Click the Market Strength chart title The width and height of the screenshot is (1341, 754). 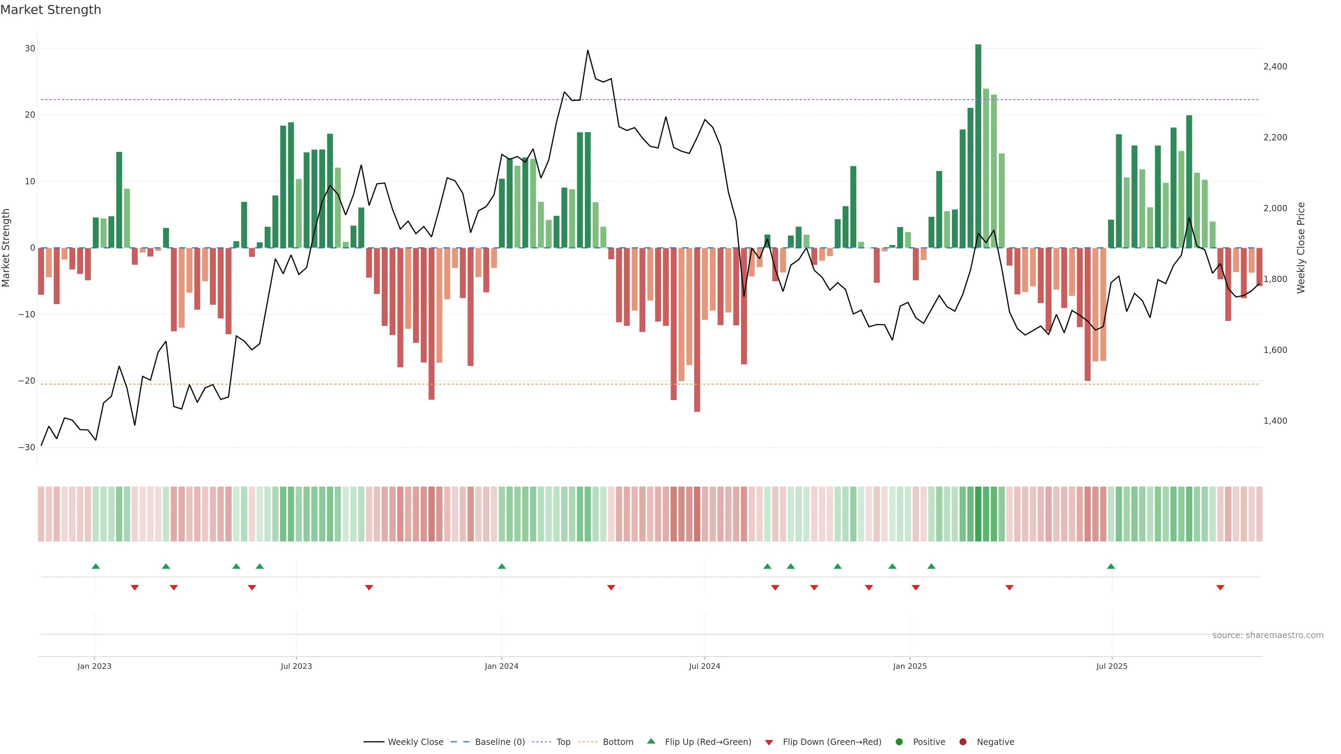pyautogui.click(x=51, y=10)
